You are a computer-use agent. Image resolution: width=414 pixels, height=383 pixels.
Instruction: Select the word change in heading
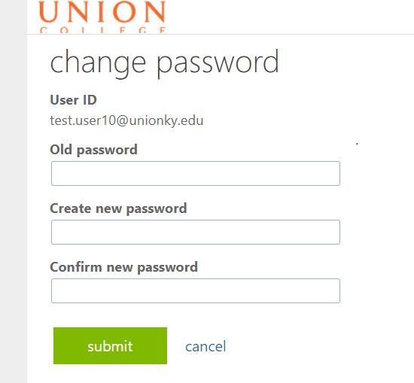coord(98,63)
